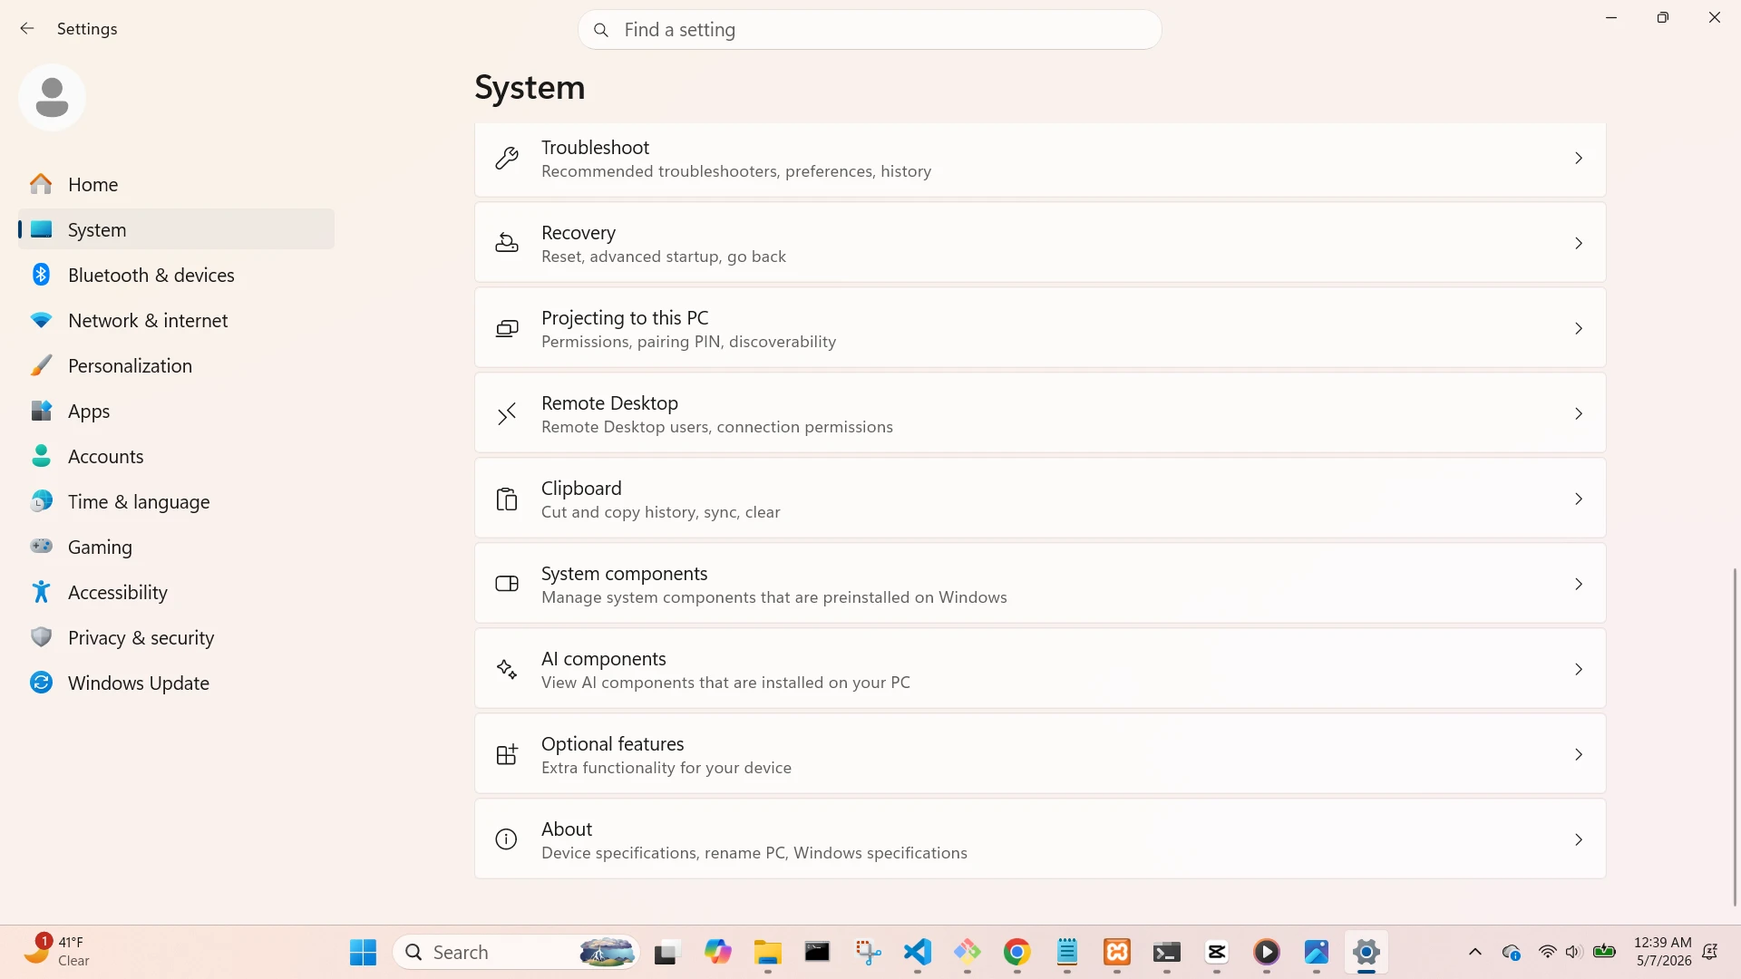Open the Snipping Tool from taskbar
Viewport: 1741px width, 979px height.
pos(868,952)
